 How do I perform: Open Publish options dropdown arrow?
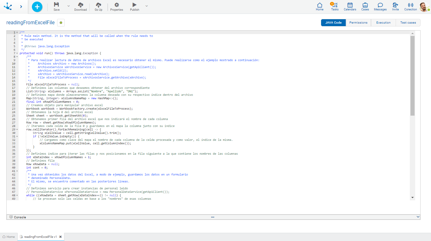[x=147, y=6]
